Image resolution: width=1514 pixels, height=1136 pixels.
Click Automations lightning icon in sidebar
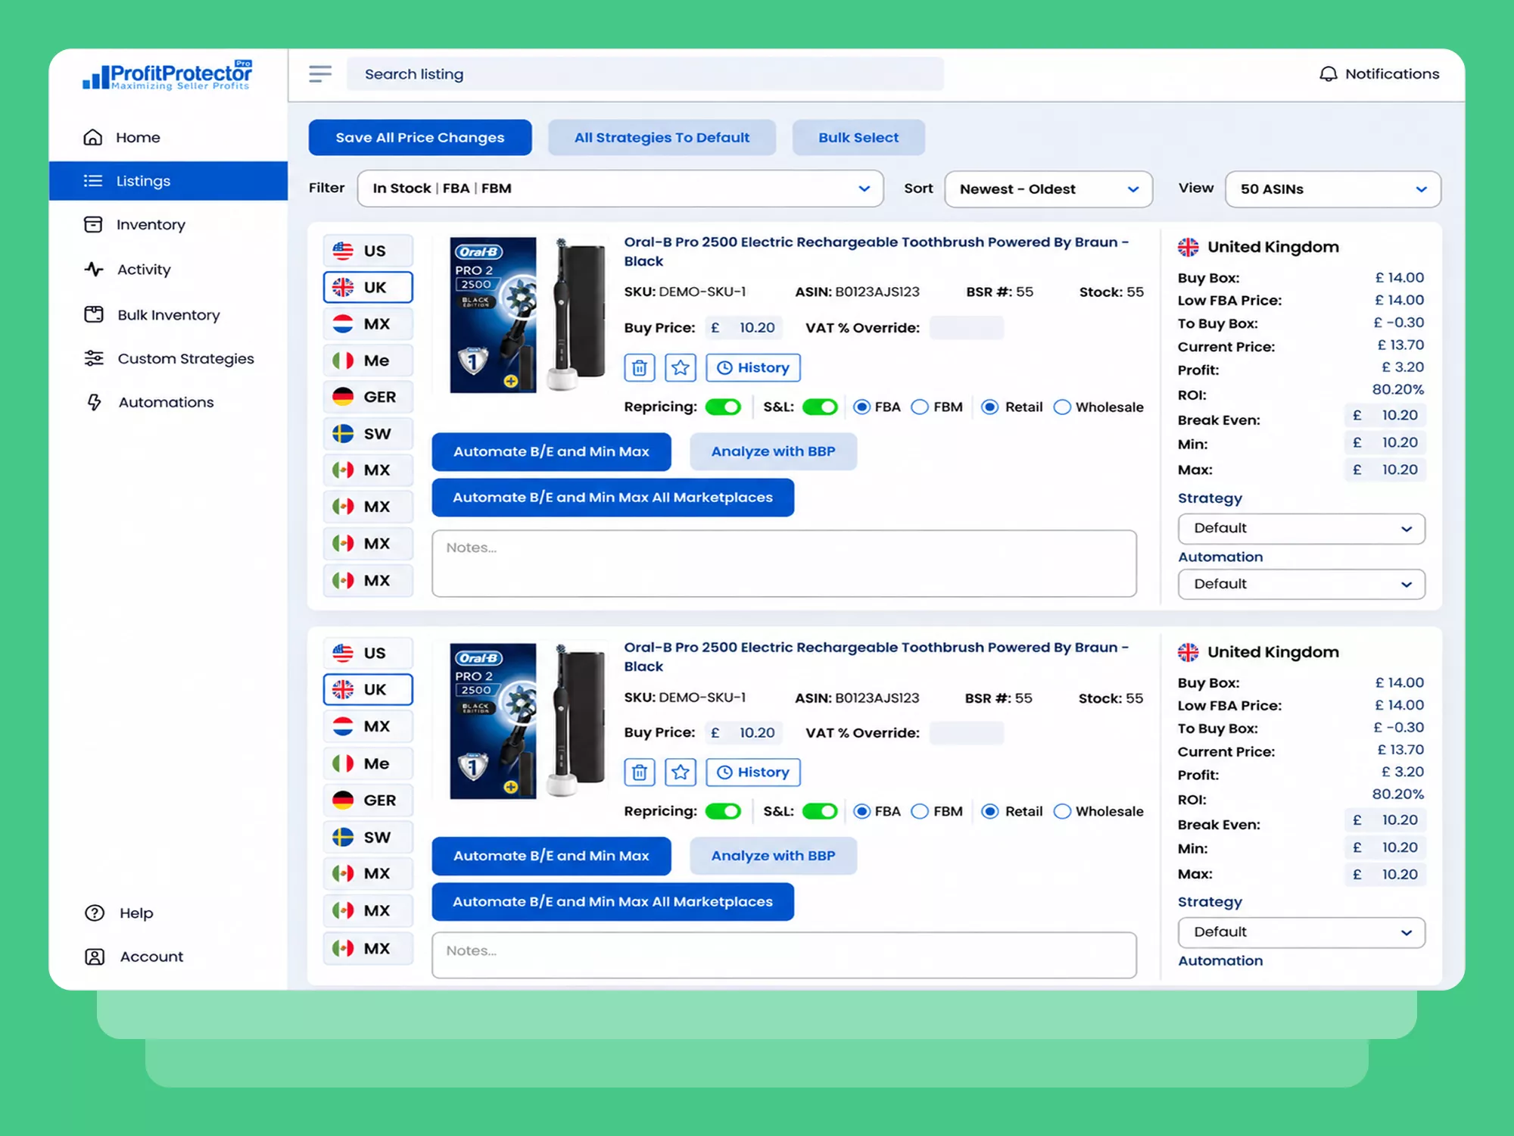94,402
